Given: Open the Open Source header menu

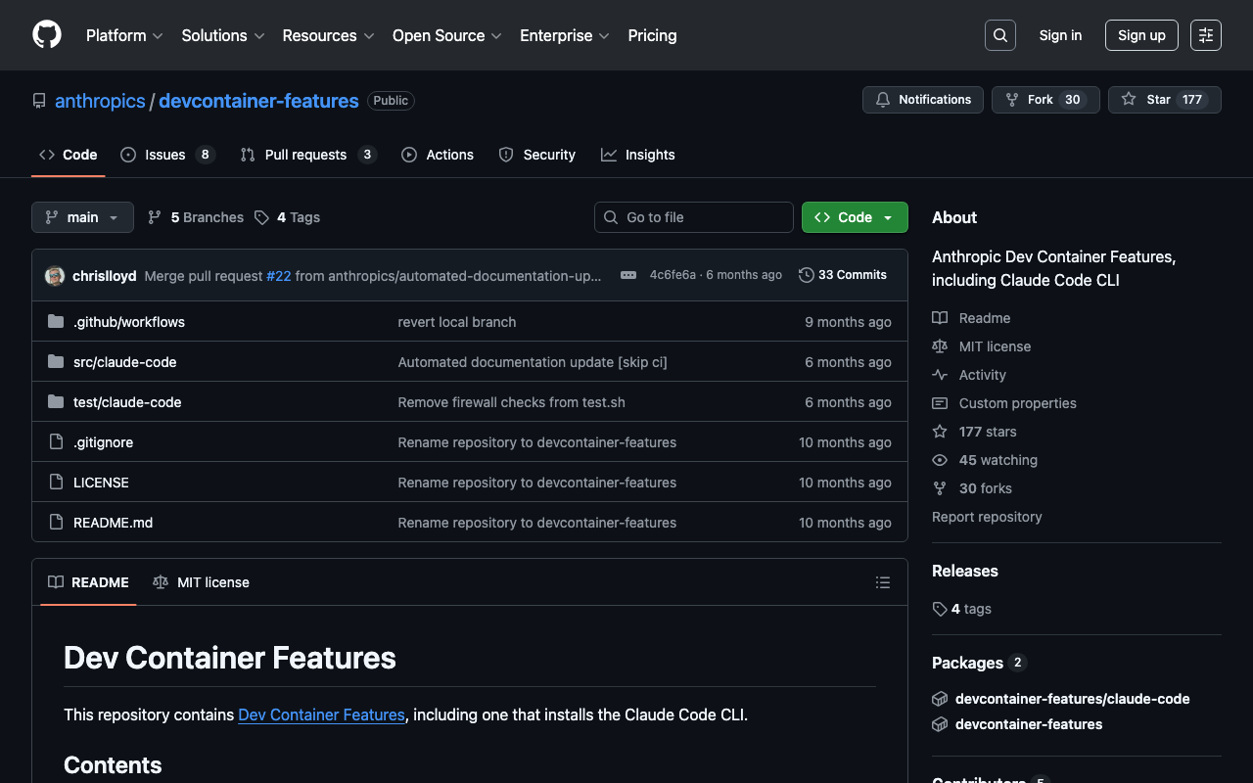Looking at the screenshot, I should 446,35.
